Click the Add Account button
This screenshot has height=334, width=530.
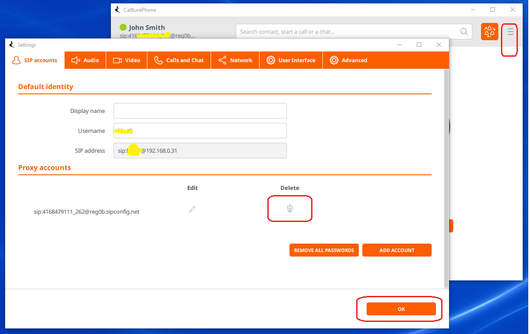(397, 250)
